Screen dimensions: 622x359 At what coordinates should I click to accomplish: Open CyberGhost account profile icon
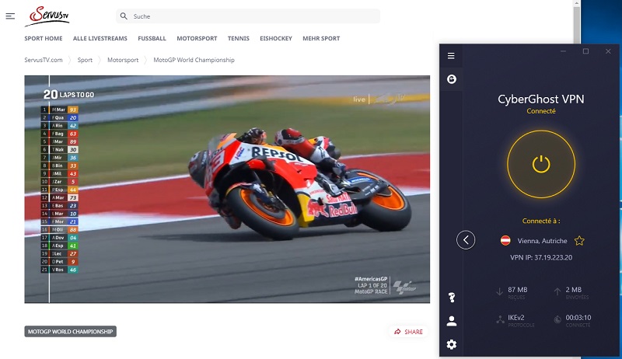coord(452,321)
